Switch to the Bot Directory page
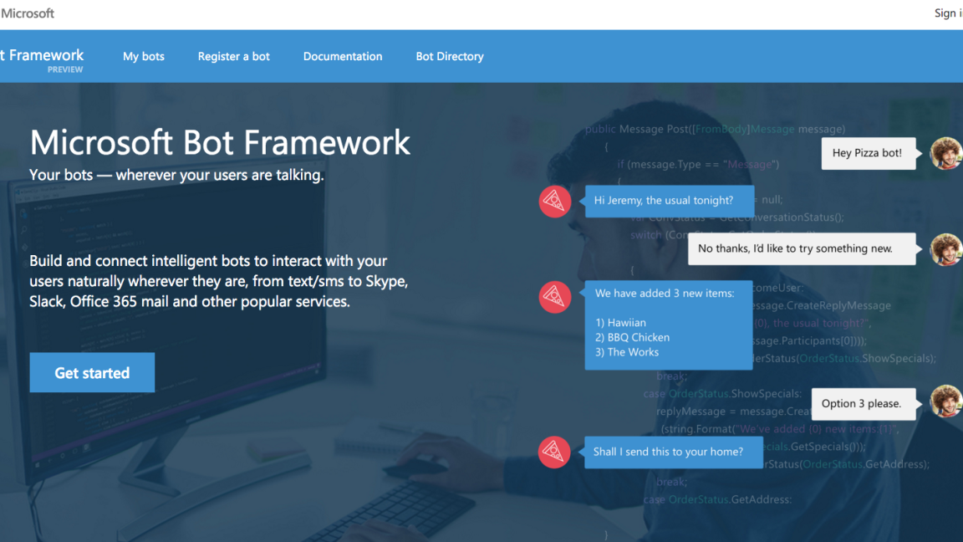The width and height of the screenshot is (963, 542). tap(450, 56)
